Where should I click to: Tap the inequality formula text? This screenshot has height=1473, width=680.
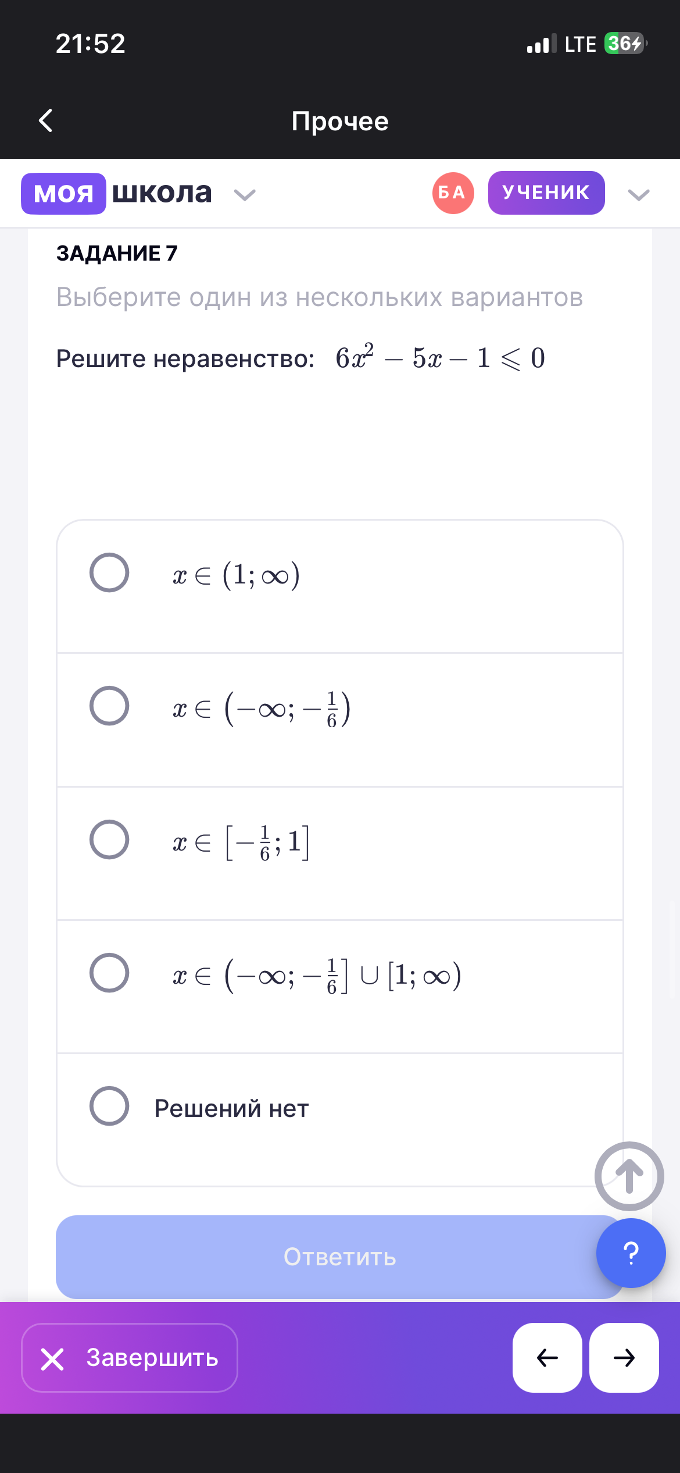coord(440,358)
